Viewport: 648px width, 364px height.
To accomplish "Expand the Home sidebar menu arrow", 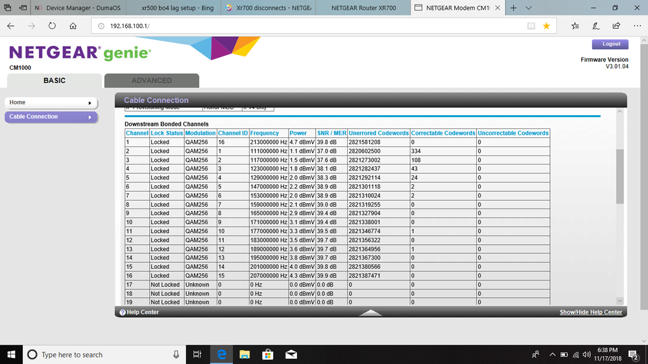I will (x=90, y=103).
